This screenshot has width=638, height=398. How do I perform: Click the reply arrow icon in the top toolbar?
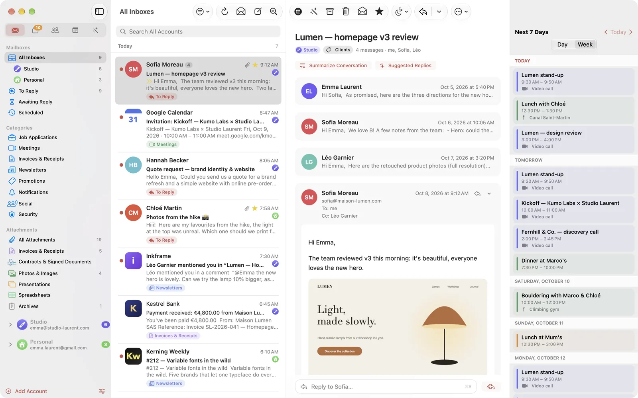(423, 12)
